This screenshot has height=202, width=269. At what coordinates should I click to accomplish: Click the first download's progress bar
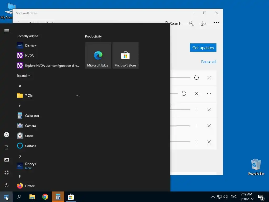180,78
